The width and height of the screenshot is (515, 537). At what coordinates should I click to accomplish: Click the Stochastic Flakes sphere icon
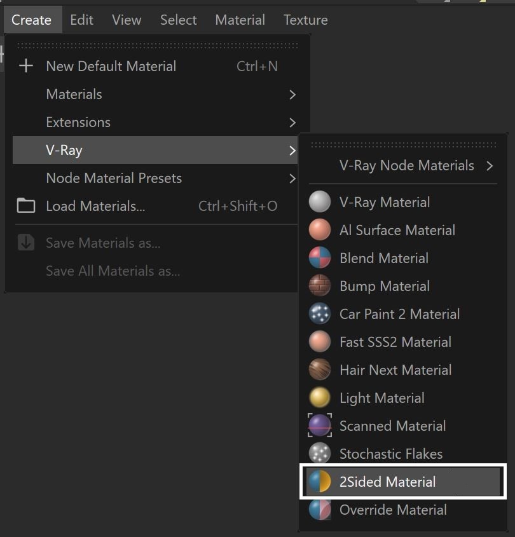pyautogui.click(x=319, y=454)
